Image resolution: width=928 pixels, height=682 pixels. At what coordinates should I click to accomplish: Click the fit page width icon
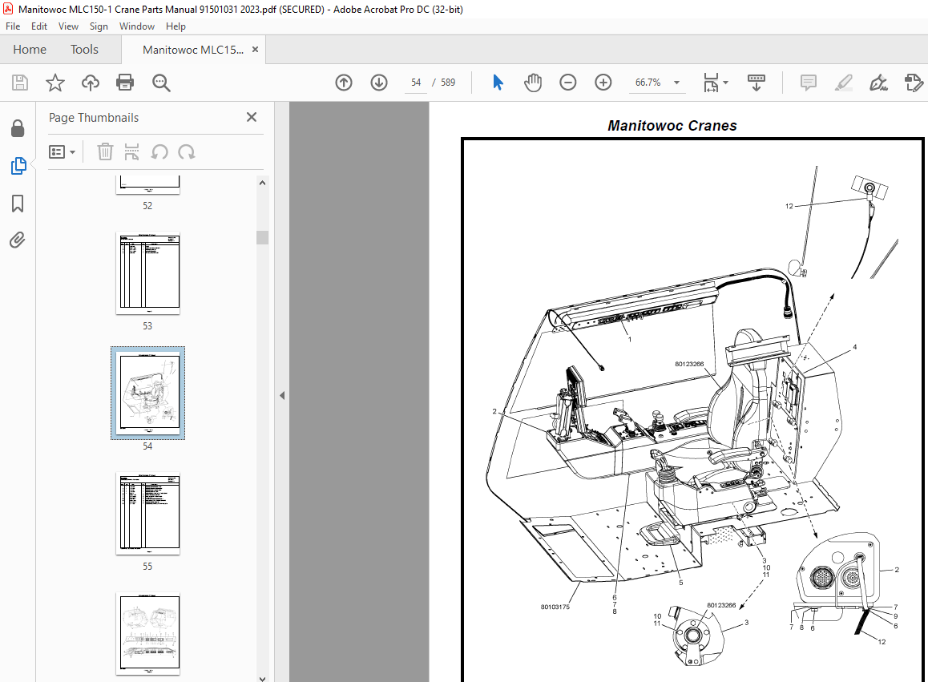[711, 83]
